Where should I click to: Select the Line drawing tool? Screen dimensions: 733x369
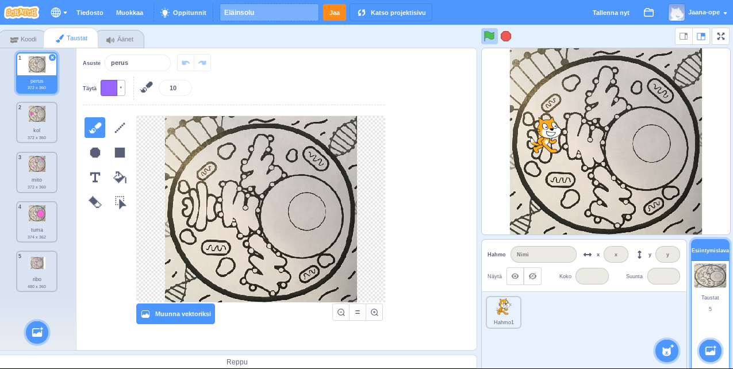pos(120,128)
